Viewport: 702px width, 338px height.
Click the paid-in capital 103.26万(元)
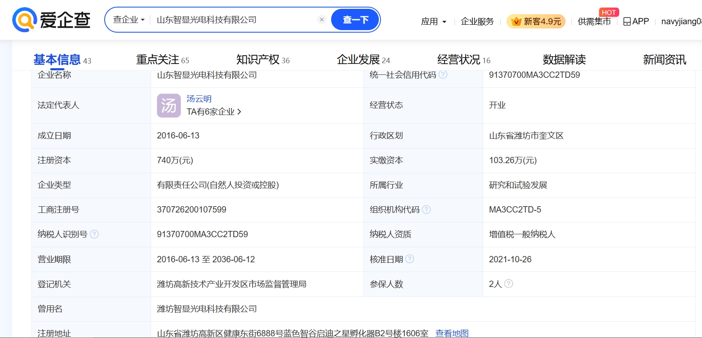pyautogui.click(x=513, y=160)
